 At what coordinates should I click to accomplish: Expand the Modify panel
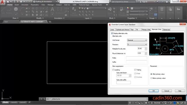pos(40,18)
